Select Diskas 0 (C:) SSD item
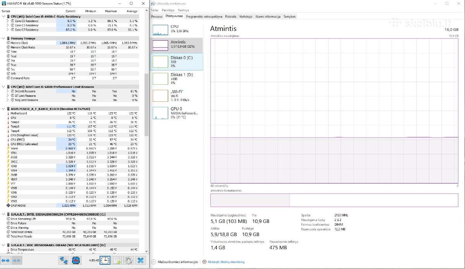 [176, 61]
